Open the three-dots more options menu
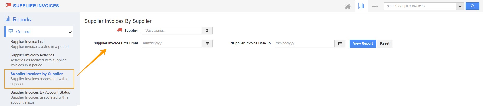The image size is (483, 106). [x=375, y=6]
